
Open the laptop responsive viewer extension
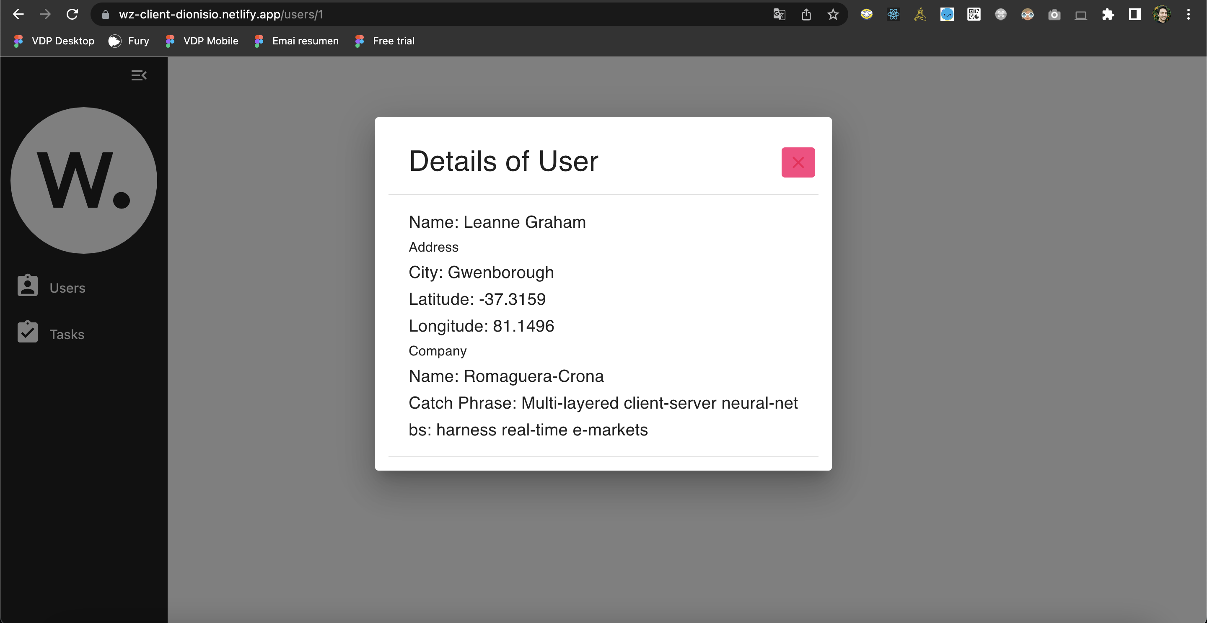(x=1081, y=15)
